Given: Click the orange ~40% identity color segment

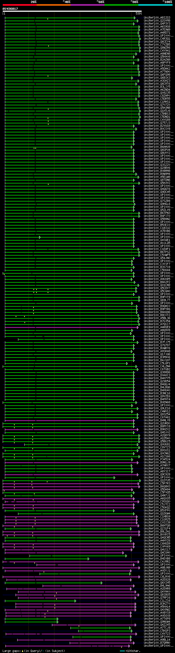Looking at the screenshot, I should click(x=54, y=5).
